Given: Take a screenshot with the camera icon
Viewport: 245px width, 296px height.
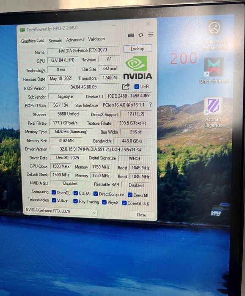Looking at the screenshot, I should (131, 35).
